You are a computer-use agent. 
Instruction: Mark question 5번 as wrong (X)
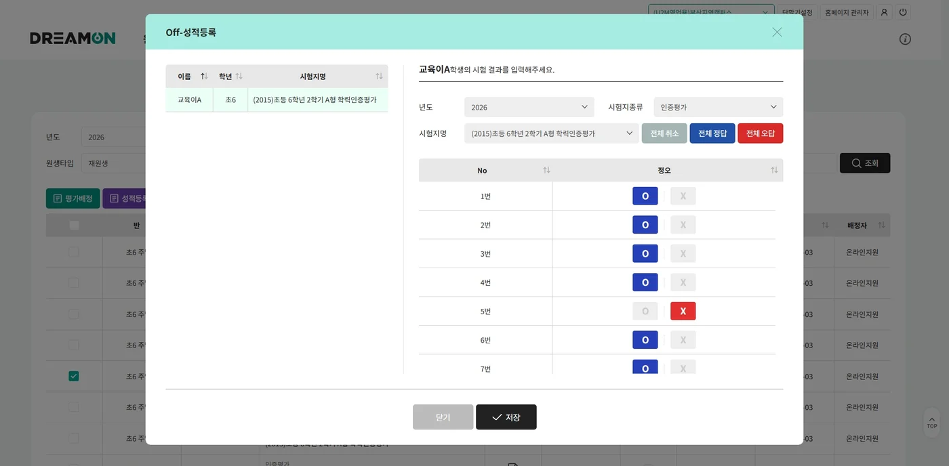(x=683, y=312)
